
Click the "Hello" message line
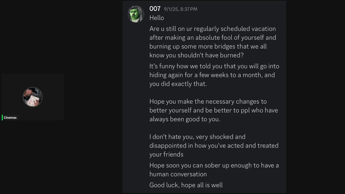[157, 18]
